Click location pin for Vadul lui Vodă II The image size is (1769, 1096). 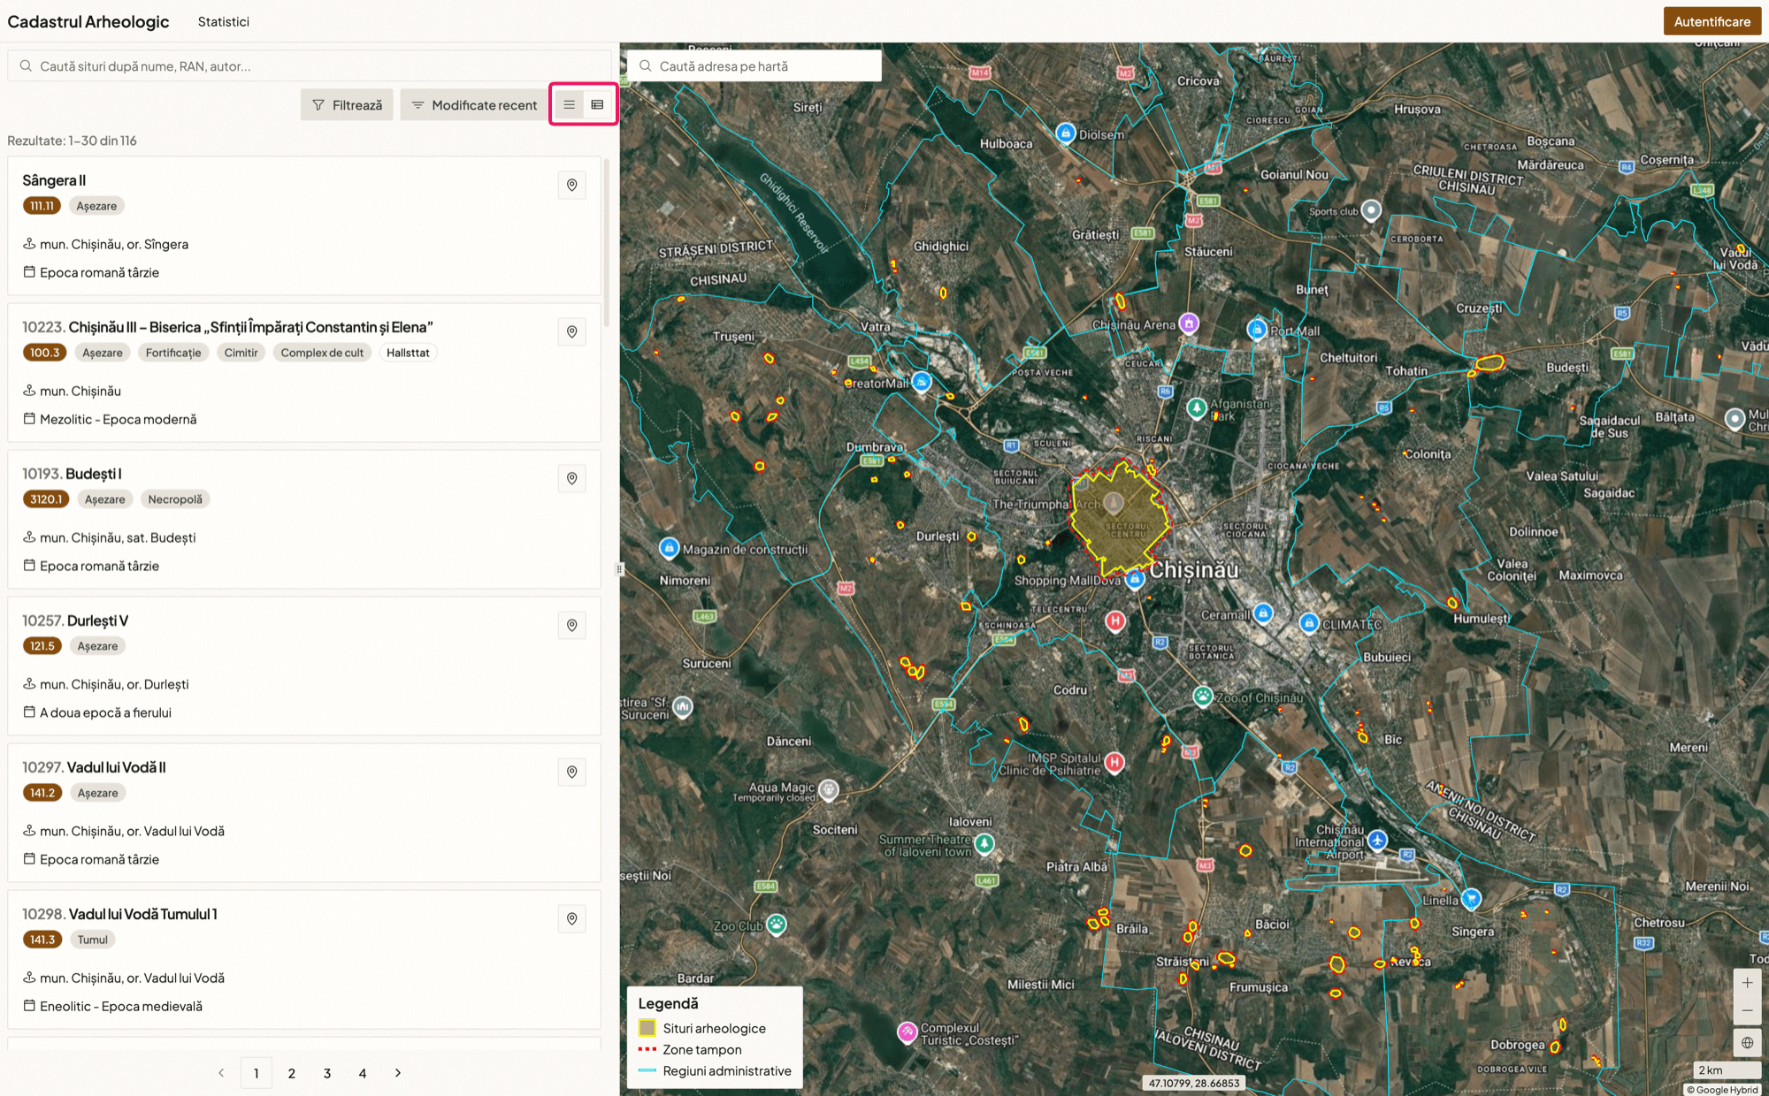(x=571, y=773)
